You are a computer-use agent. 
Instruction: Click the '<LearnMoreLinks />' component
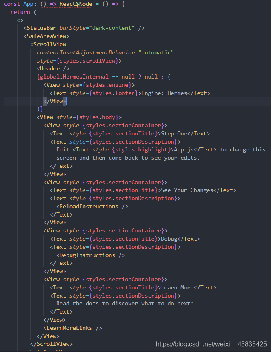(73, 328)
